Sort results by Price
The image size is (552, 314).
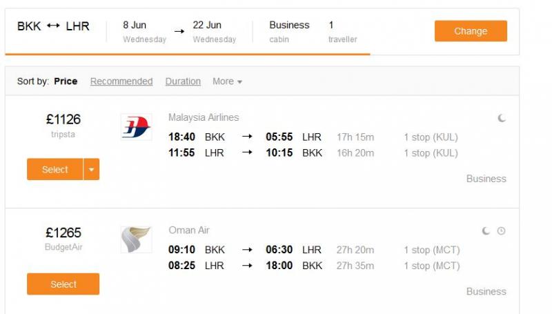point(66,81)
